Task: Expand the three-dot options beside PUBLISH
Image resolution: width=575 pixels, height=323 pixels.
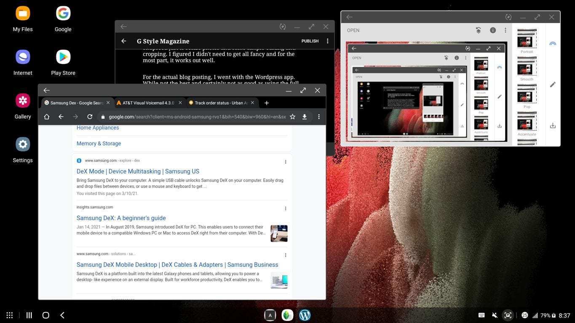Action: click(x=328, y=41)
